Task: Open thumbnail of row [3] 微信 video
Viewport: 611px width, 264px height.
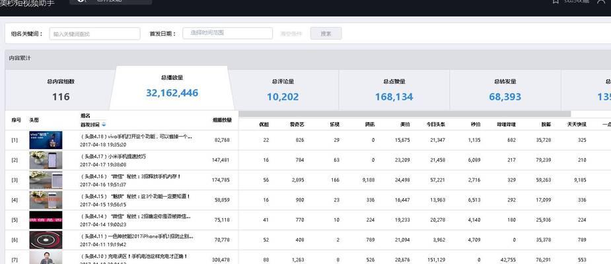Action: (x=46, y=180)
